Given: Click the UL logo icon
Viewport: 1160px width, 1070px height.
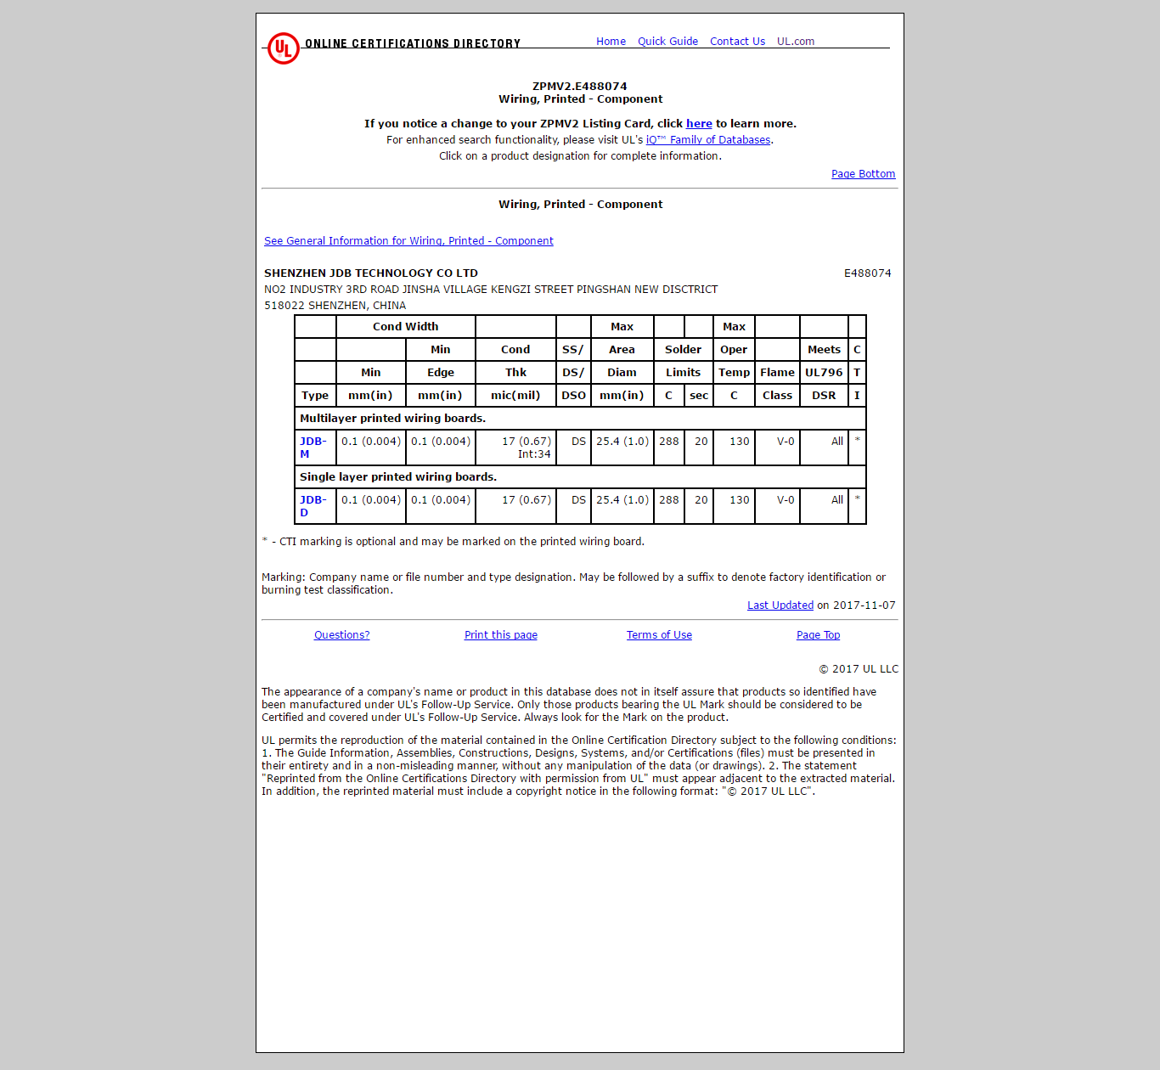Looking at the screenshot, I should click(x=283, y=48).
